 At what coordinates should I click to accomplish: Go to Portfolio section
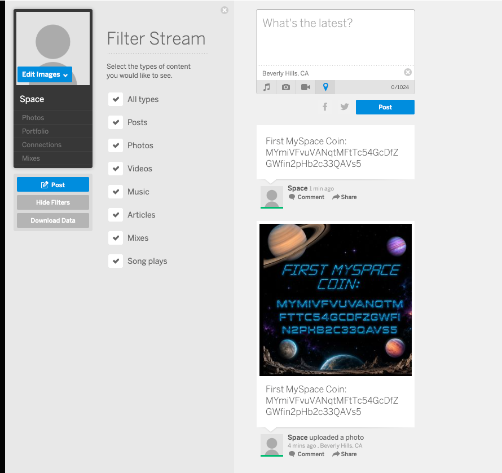[x=35, y=131]
